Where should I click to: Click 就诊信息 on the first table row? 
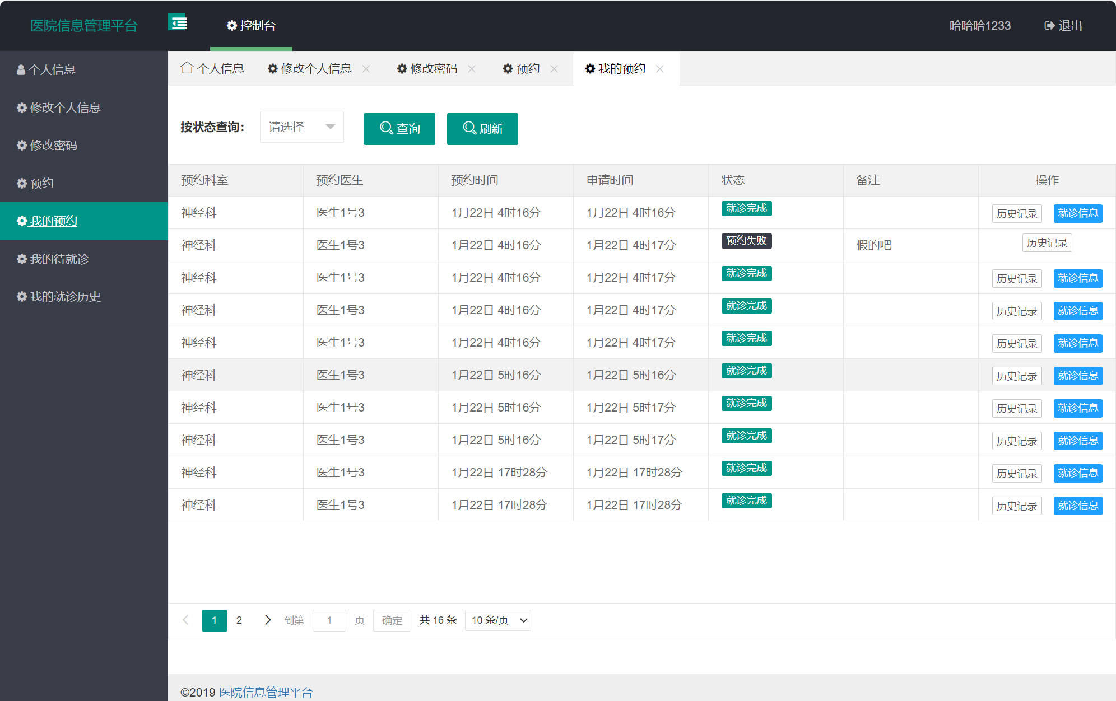tap(1077, 213)
